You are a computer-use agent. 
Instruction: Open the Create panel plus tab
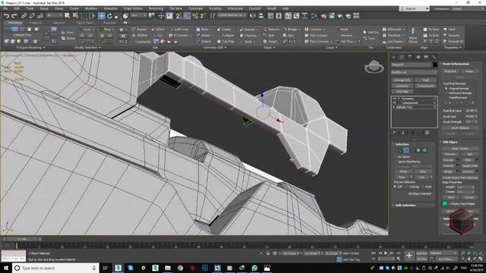click(393, 58)
